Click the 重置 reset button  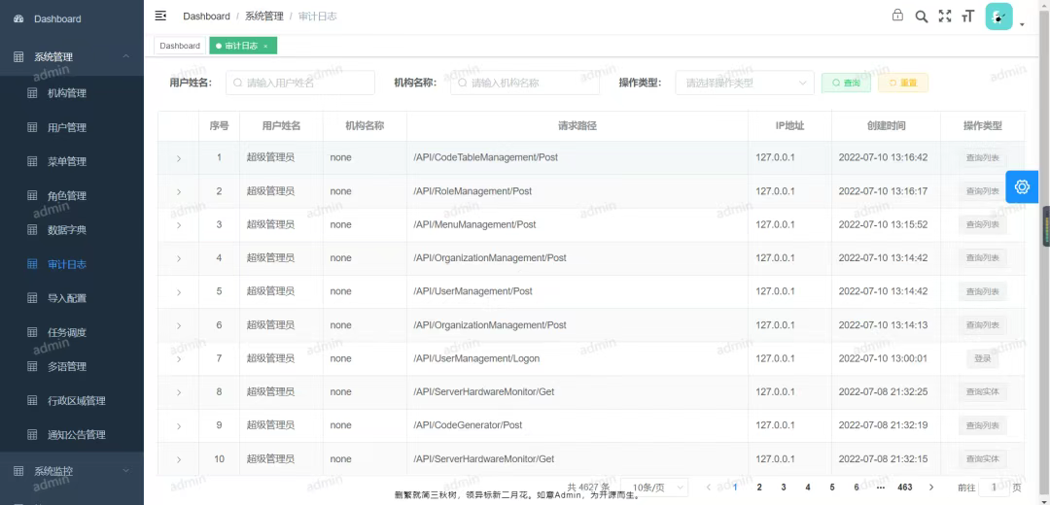point(902,83)
